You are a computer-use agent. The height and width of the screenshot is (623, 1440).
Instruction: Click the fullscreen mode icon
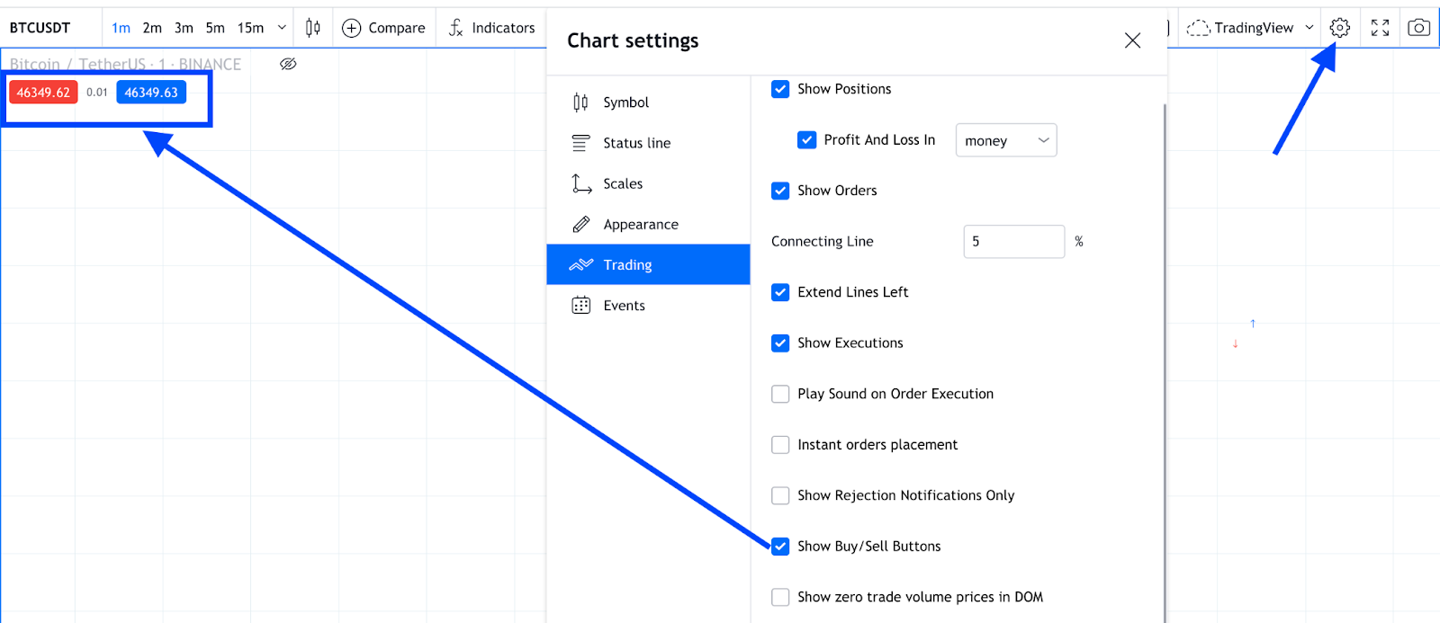(x=1380, y=28)
